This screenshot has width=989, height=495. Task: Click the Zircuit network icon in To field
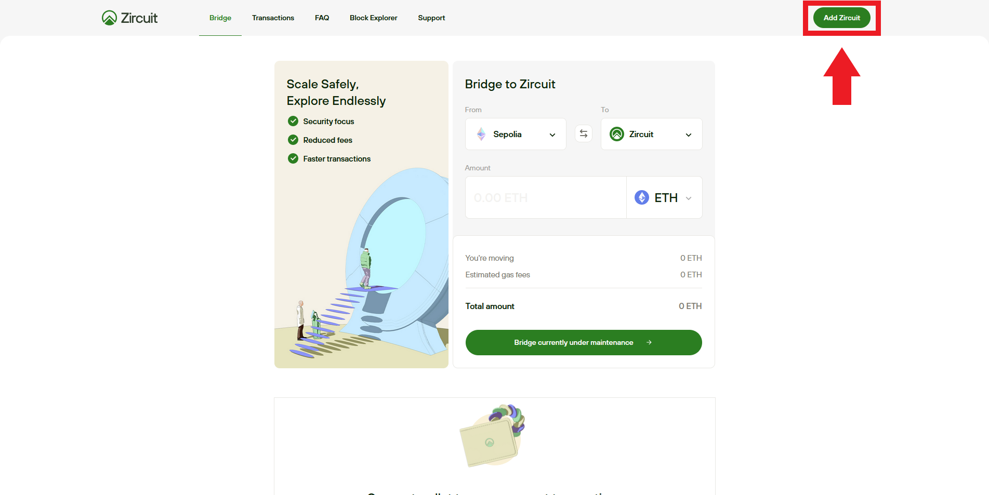tap(617, 134)
